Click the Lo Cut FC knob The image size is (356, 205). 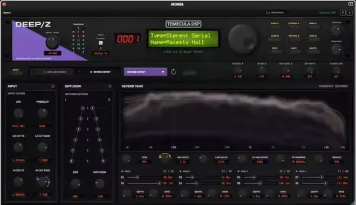click(x=18, y=147)
